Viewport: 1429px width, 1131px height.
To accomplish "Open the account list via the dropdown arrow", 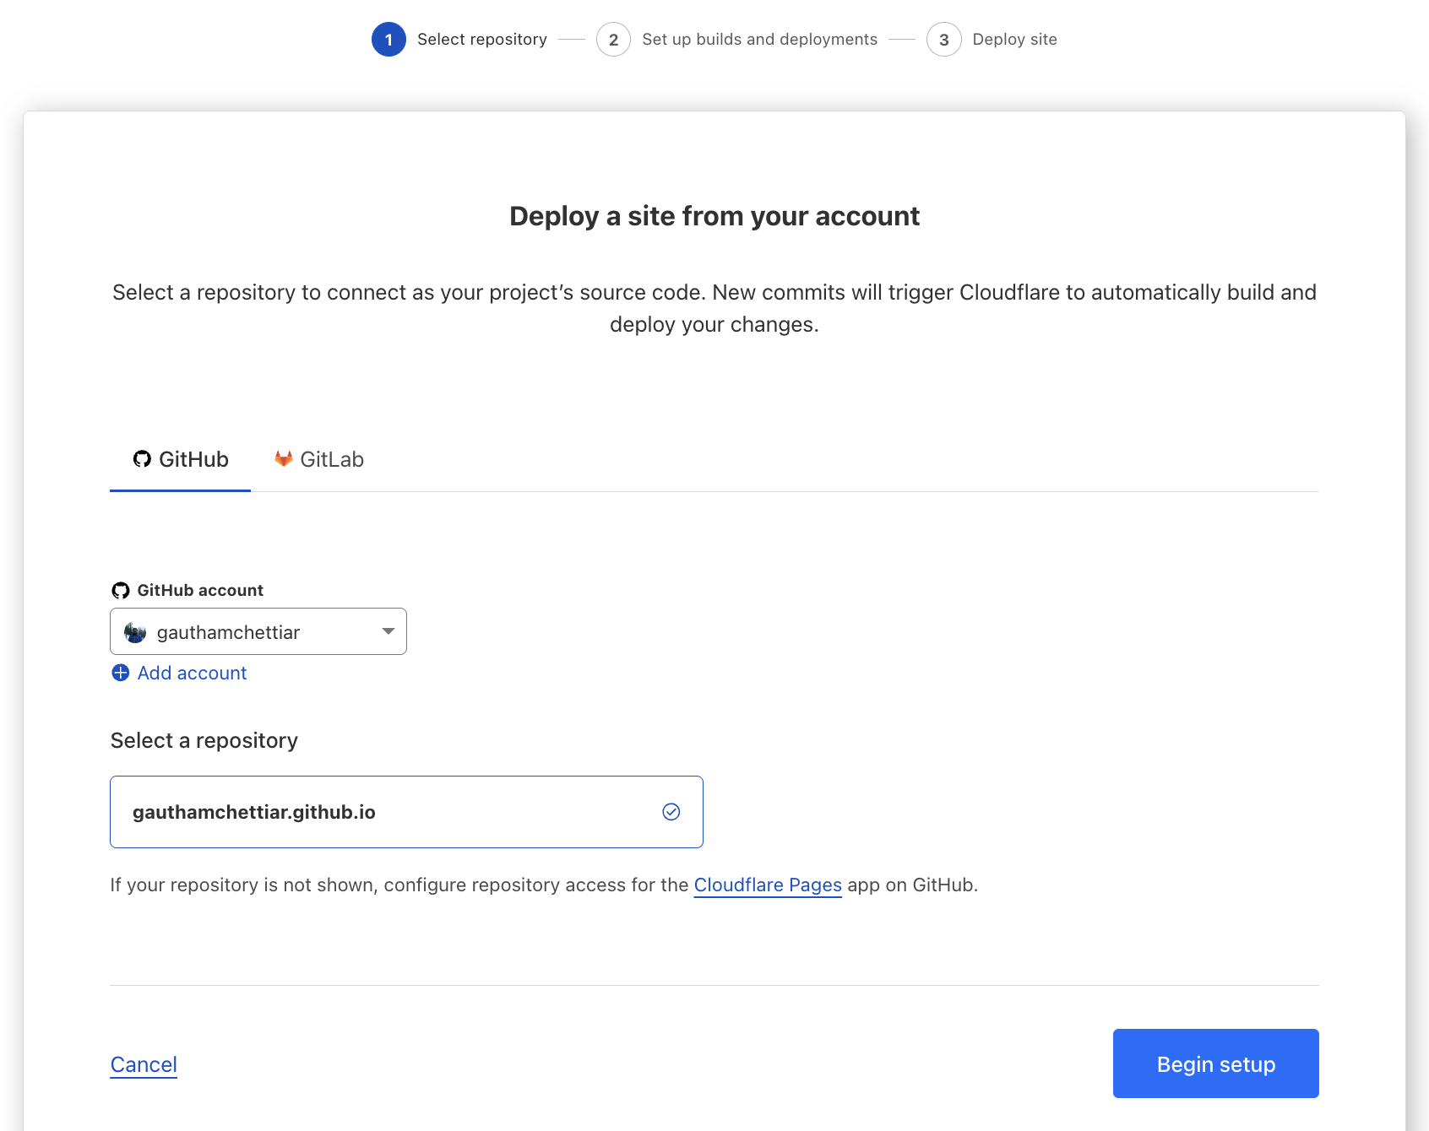I will point(388,630).
